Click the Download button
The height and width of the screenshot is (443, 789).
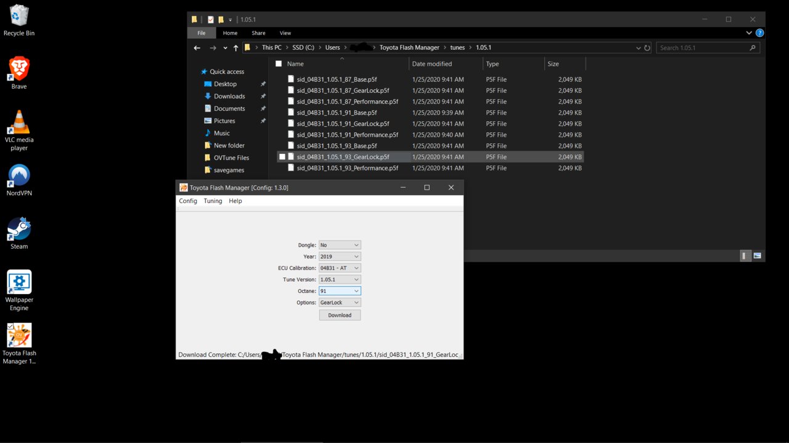340,315
